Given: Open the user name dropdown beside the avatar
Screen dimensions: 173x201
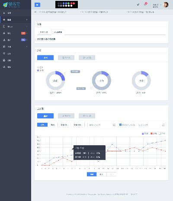Looking at the screenshot, I should click(157, 6).
